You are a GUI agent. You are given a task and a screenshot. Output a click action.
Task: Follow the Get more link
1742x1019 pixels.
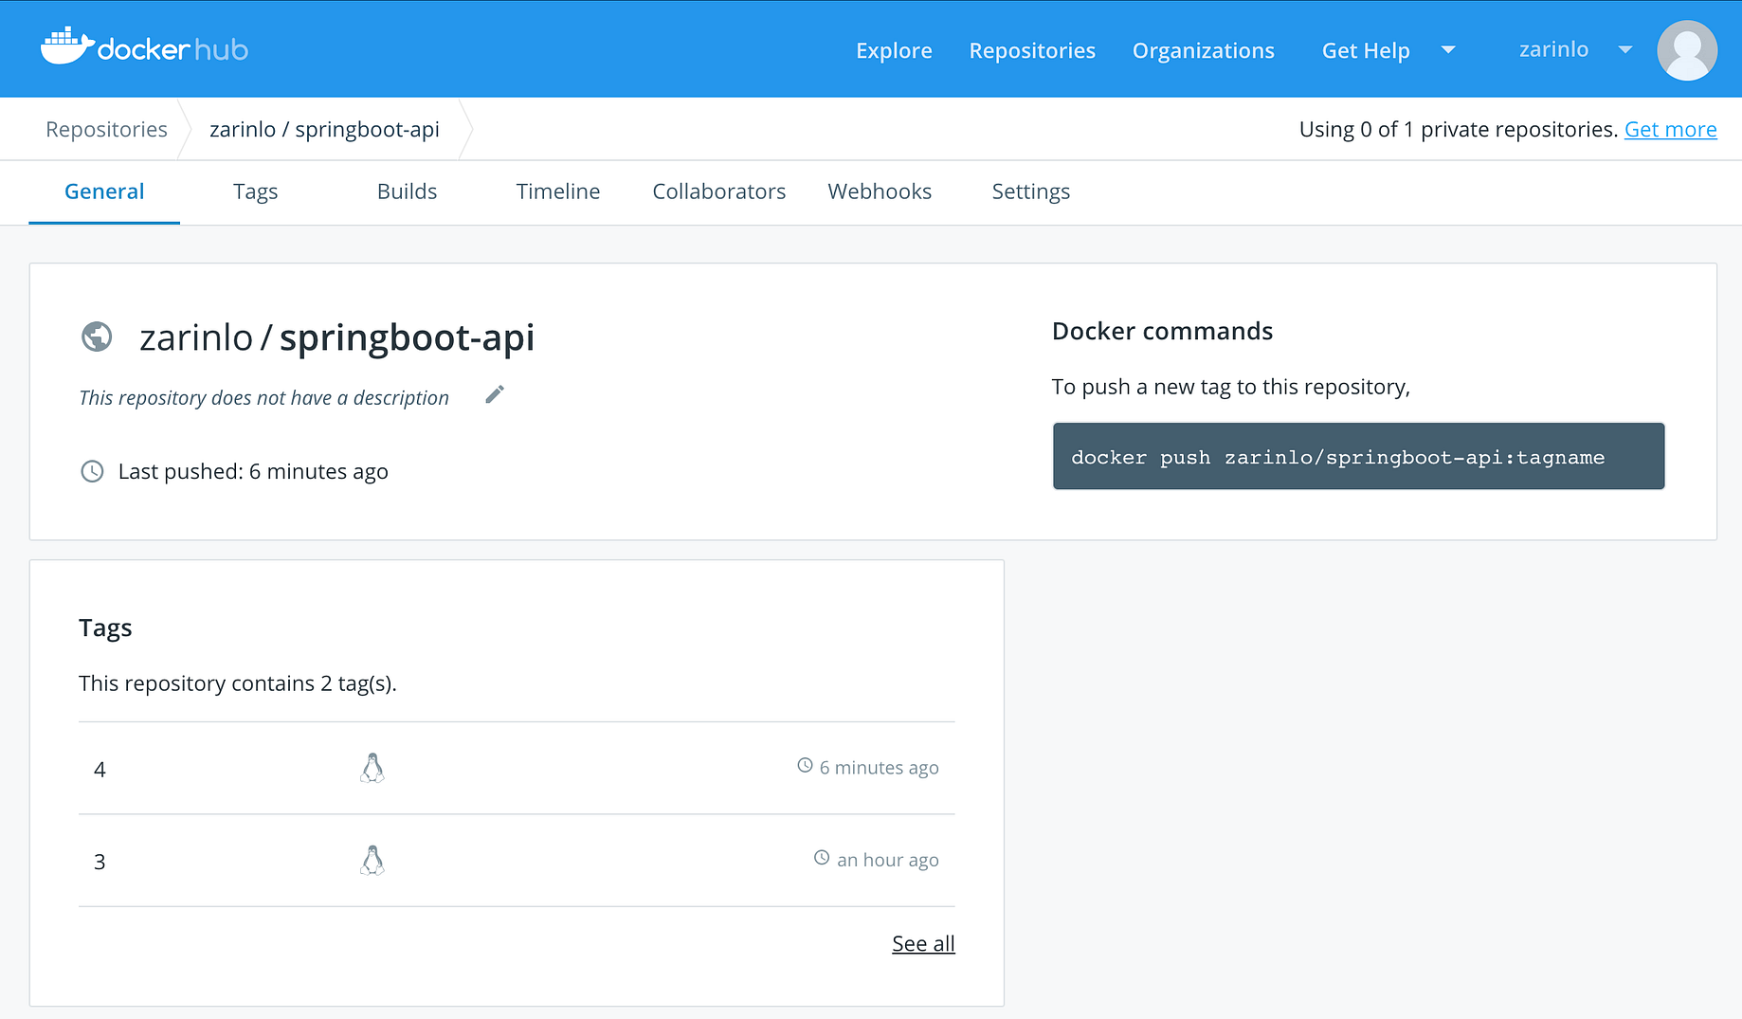1670,129
